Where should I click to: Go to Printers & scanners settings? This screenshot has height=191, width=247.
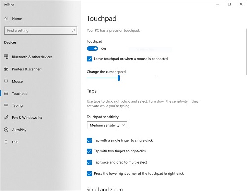click(x=27, y=69)
